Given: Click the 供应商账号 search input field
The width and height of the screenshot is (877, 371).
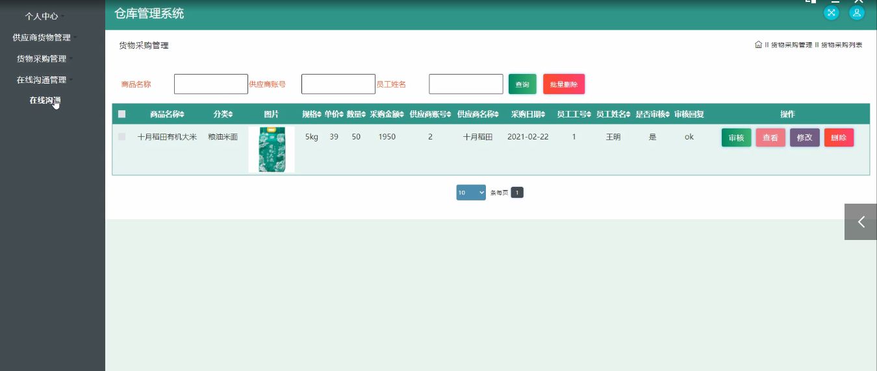Looking at the screenshot, I should click(x=338, y=84).
